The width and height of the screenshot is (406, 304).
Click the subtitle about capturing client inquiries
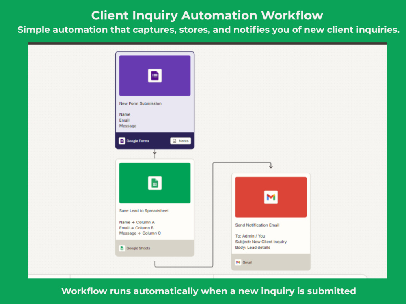tap(209, 30)
